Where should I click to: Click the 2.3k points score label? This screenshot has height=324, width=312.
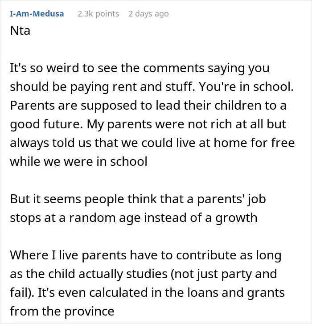point(99,14)
